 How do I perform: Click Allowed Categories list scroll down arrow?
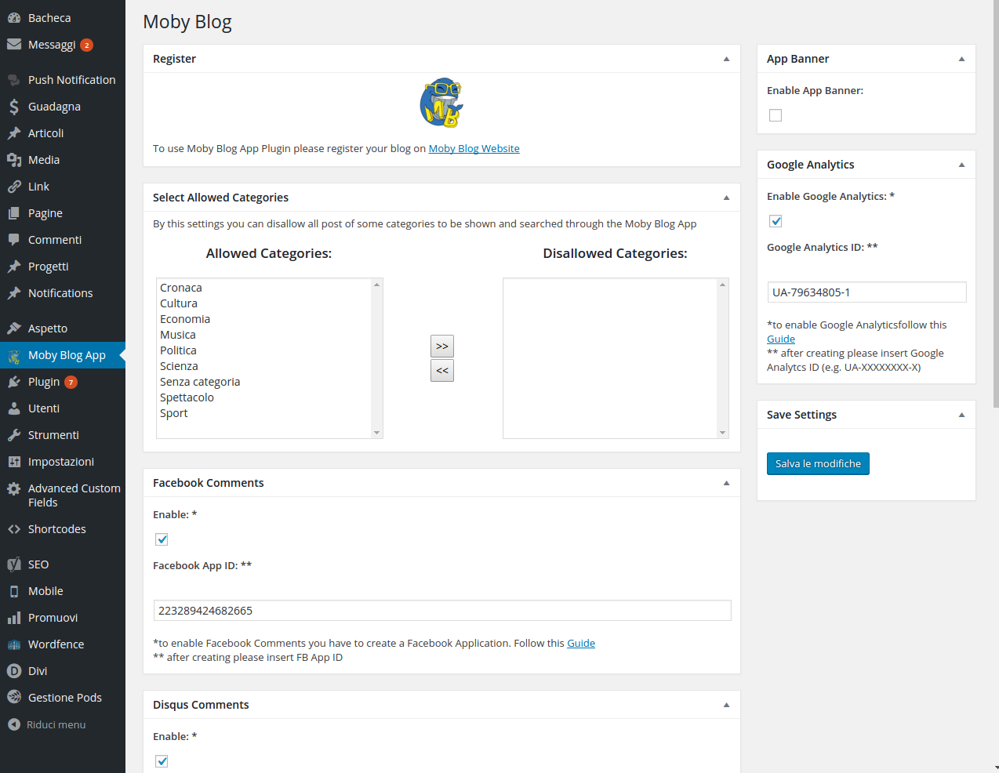click(377, 433)
